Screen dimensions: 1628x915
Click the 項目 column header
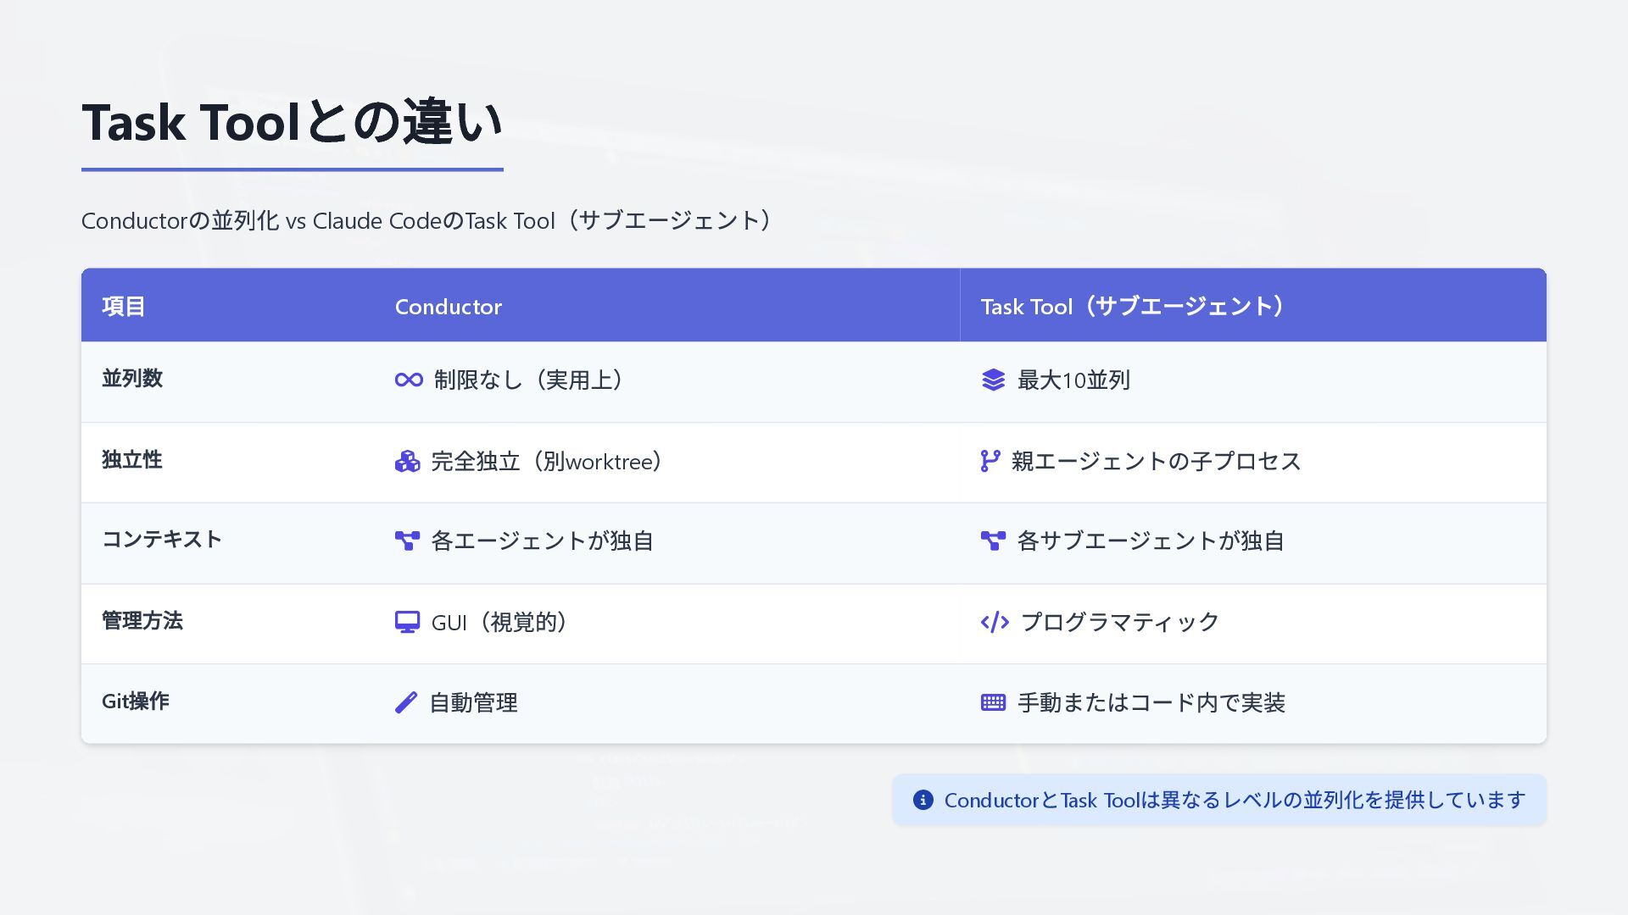pyautogui.click(x=124, y=307)
